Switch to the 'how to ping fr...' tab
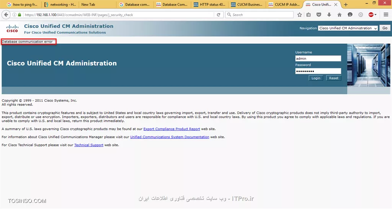The height and width of the screenshot is (209, 392). 22,5
